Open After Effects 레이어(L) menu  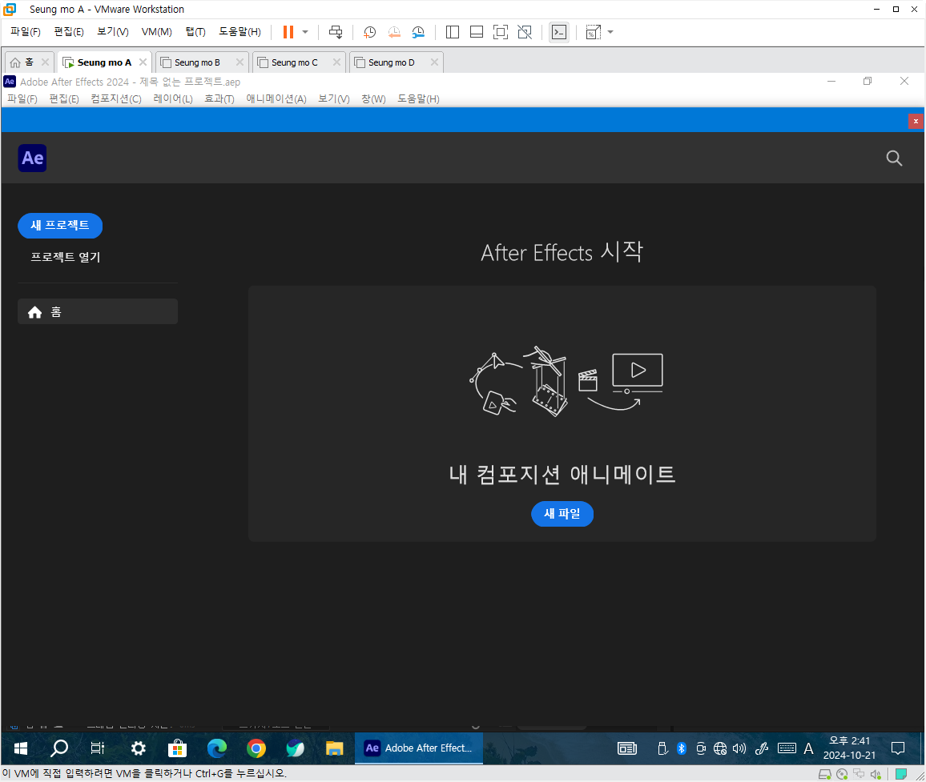173,98
